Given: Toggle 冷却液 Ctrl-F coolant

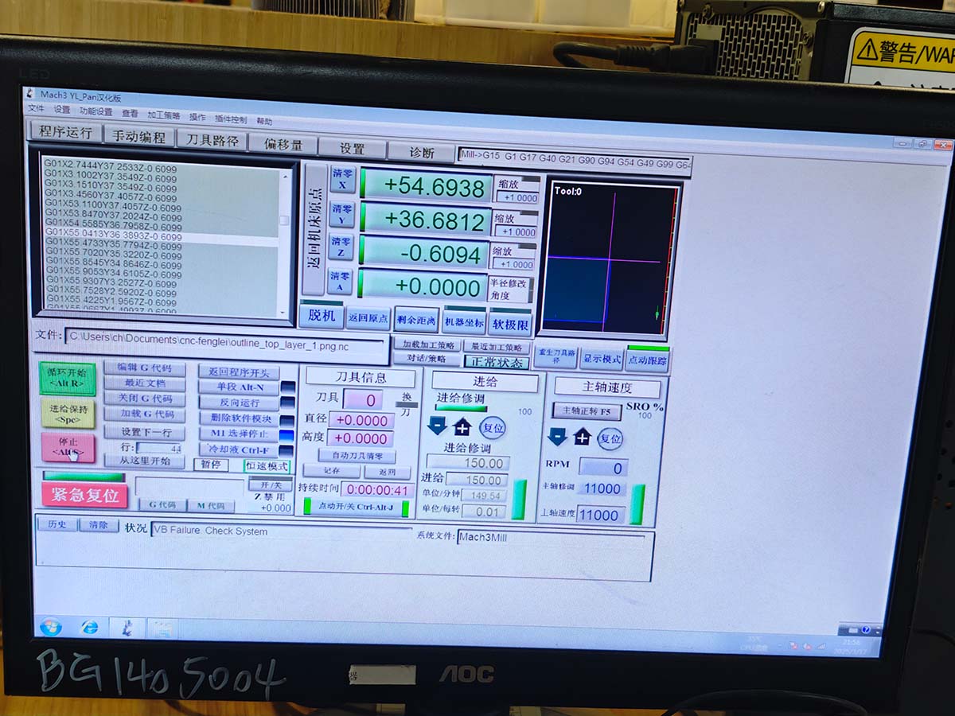Looking at the screenshot, I should point(237,449).
